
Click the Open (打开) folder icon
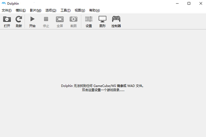(x=7, y=20)
